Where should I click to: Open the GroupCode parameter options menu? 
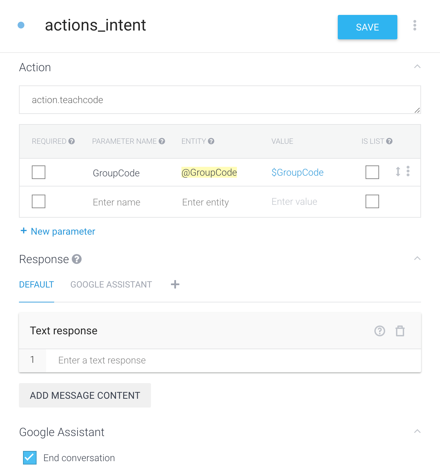point(408,172)
